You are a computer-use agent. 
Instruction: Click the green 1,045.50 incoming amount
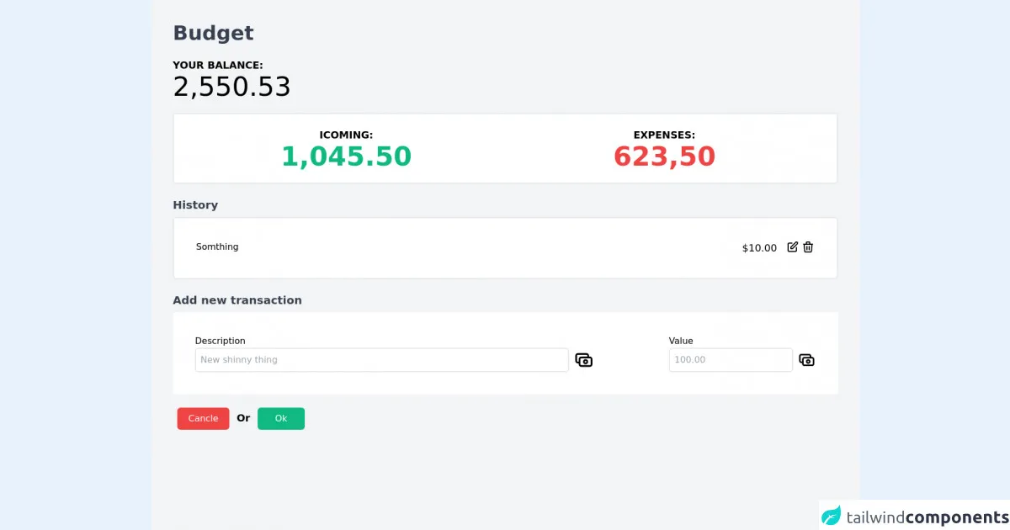tap(346, 156)
